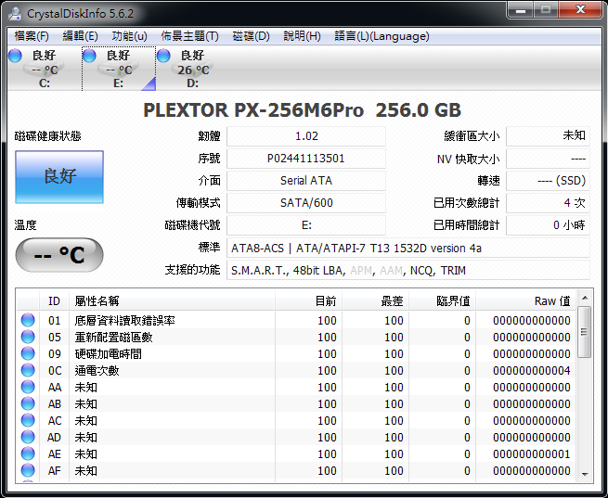This screenshot has height=498, width=608.
Task: Select the E: drive tab
Action: (x=118, y=69)
